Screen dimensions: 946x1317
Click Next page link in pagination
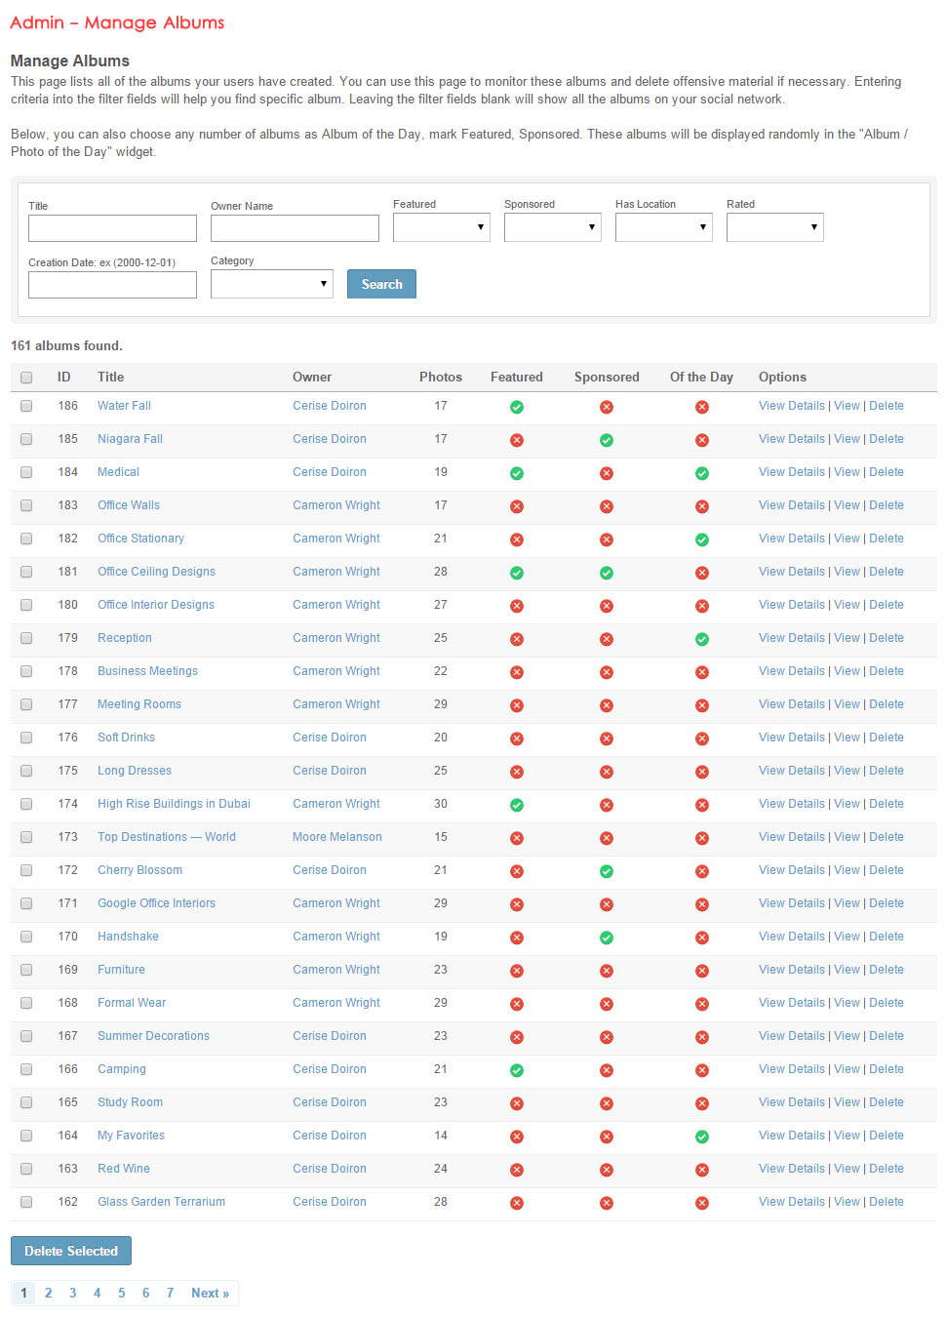210,1293
